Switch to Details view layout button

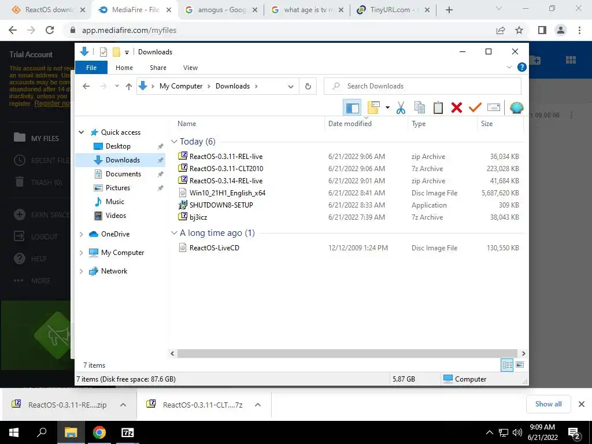(507, 365)
